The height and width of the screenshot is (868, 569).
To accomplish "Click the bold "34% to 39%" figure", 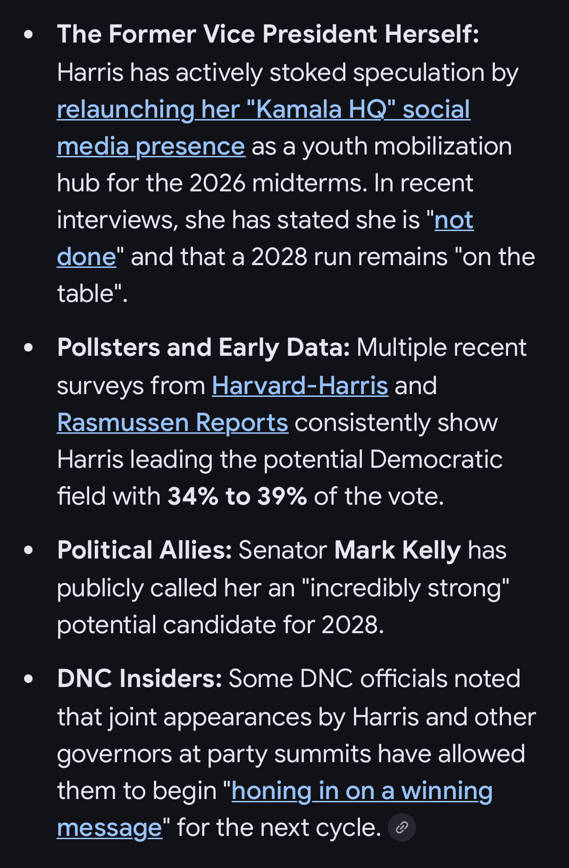I will (x=237, y=497).
